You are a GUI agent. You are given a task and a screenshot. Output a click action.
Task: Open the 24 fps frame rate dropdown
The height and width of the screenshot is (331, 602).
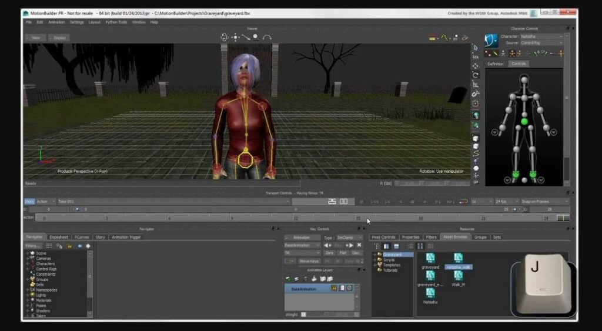pyautogui.click(x=506, y=202)
